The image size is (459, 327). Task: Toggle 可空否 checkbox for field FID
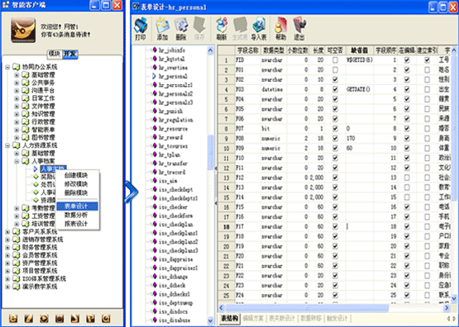[335, 60]
